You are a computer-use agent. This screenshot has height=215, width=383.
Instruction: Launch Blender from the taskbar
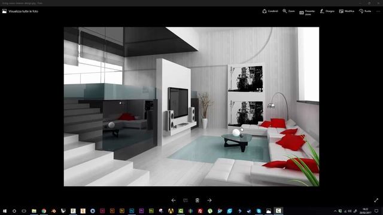53,211
